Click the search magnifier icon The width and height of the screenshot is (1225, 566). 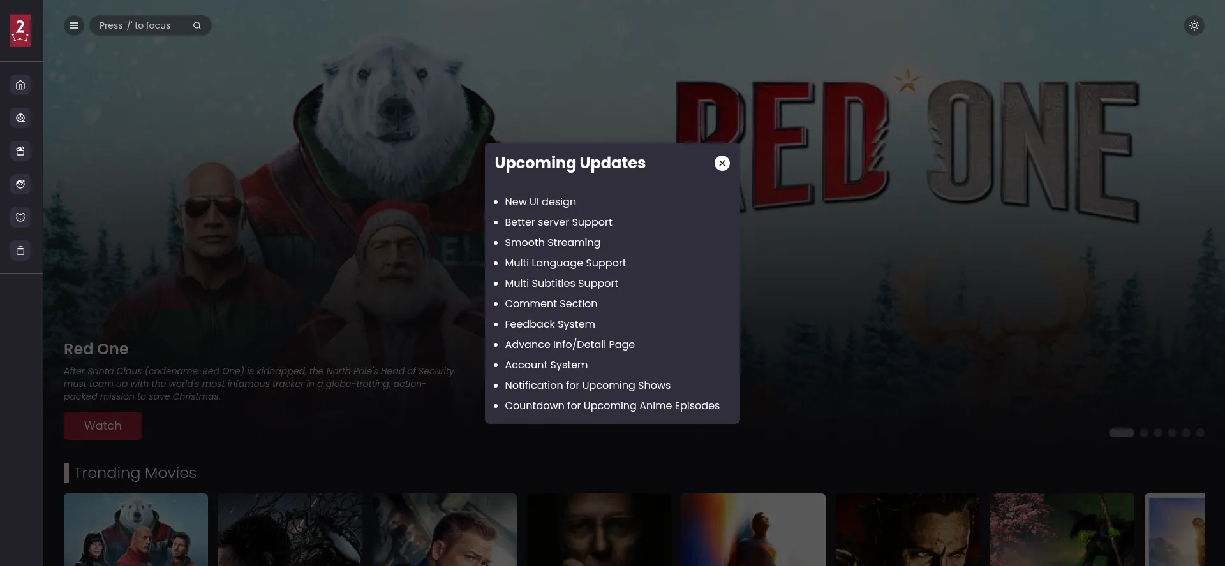pos(197,25)
